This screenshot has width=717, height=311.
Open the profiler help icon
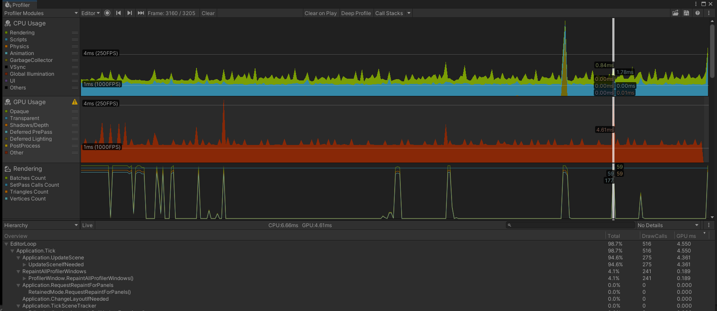click(698, 13)
